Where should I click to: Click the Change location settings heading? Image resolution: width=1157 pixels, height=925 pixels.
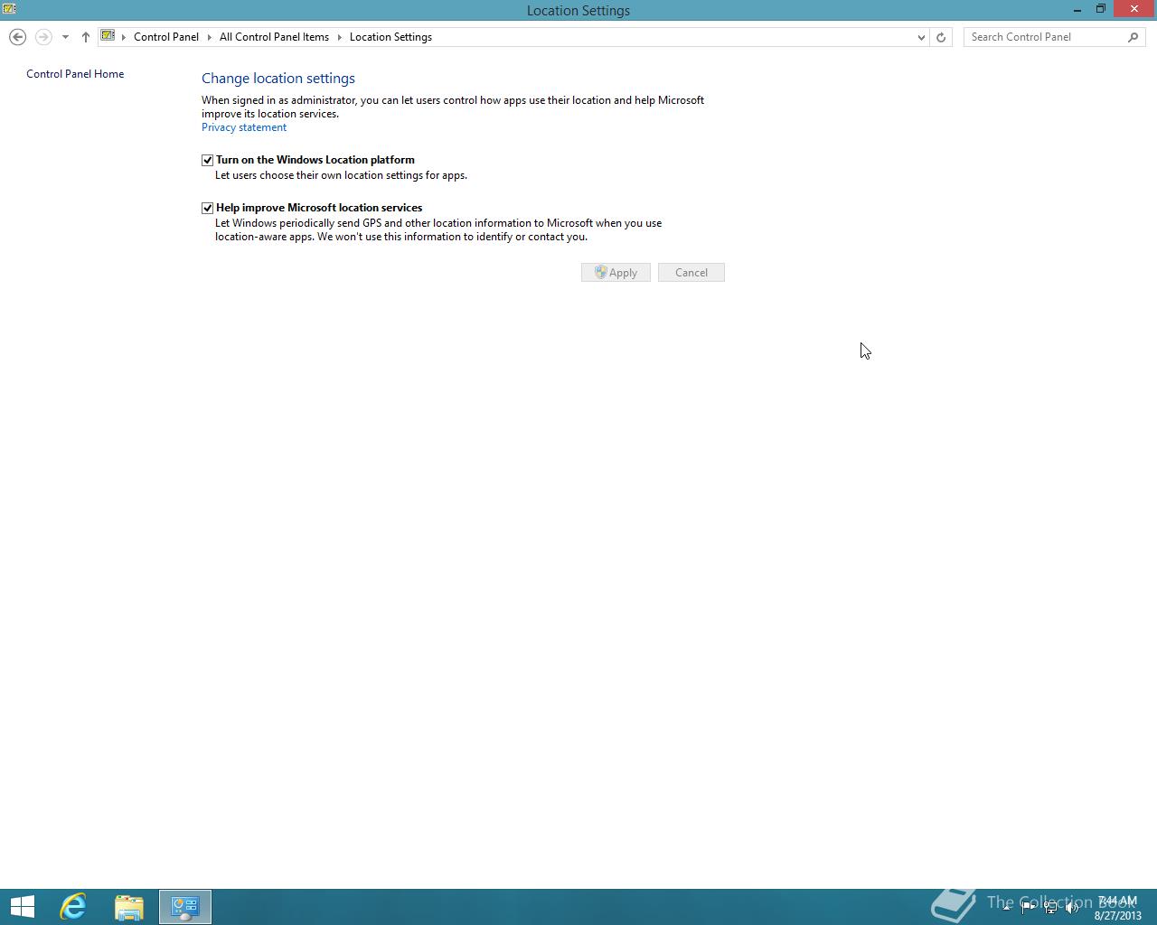(x=278, y=79)
